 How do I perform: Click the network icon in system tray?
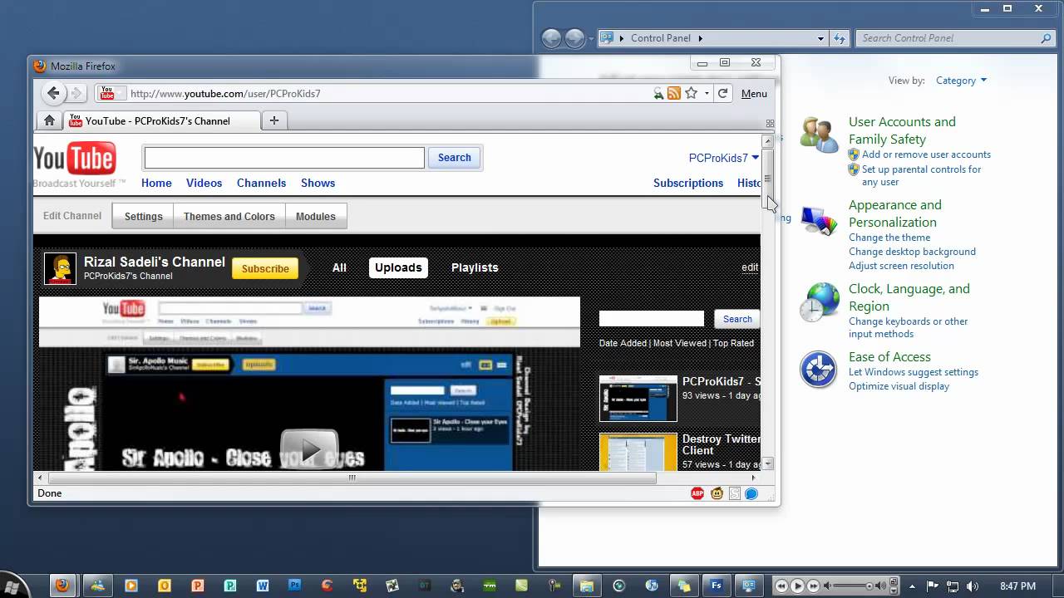[953, 586]
